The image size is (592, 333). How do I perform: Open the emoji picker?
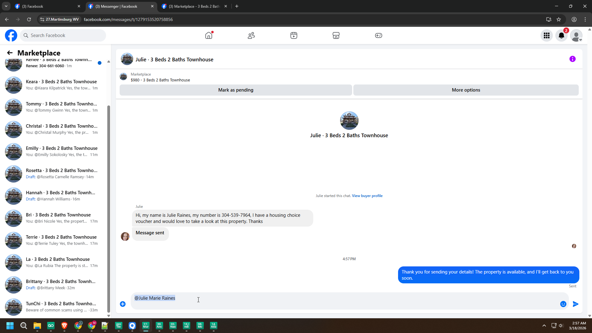click(x=563, y=304)
